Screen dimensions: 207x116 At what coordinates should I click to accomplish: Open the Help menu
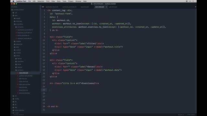85,1
